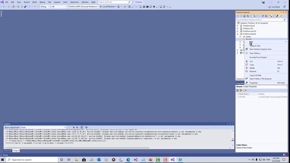
Task: Click the Categorized icon in Properties panel
Action: (237, 91)
